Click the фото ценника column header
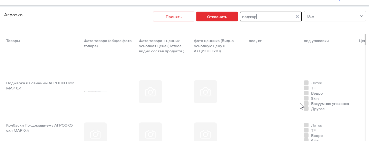 click(214, 46)
